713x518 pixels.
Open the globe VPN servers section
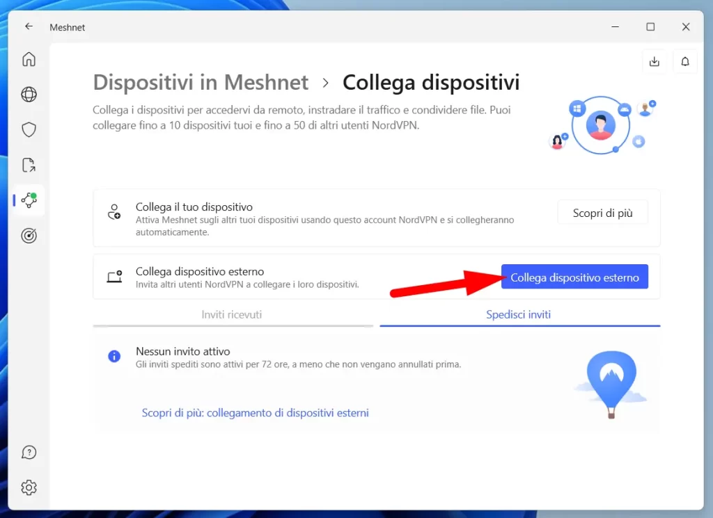[29, 95]
